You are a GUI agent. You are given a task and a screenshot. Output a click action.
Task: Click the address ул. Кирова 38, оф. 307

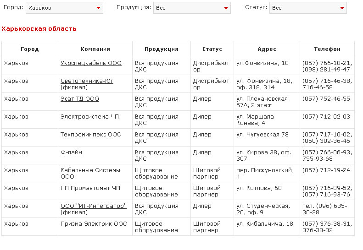pyautogui.click(x=264, y=156)
